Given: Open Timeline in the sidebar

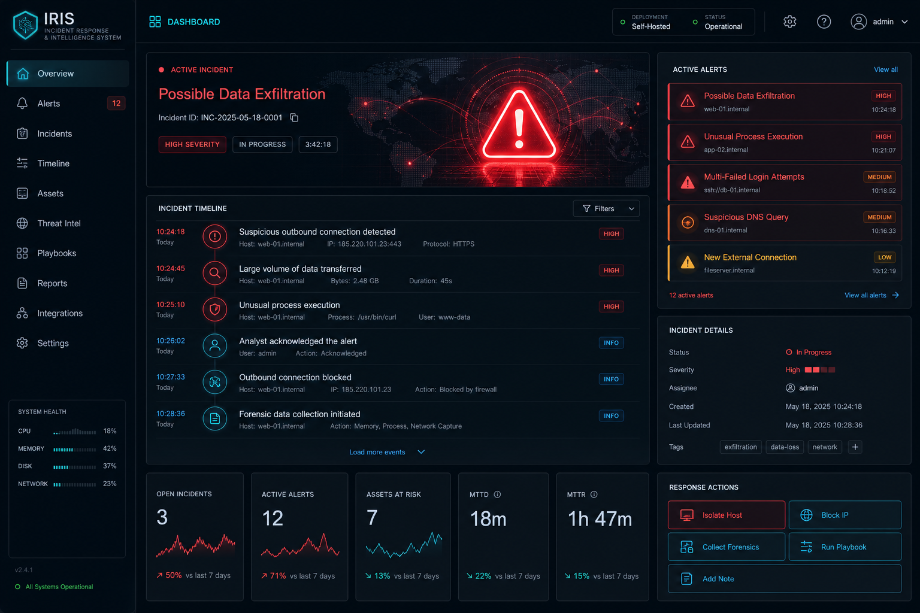Looking at the screenshot, I should (x=68, y=163).
